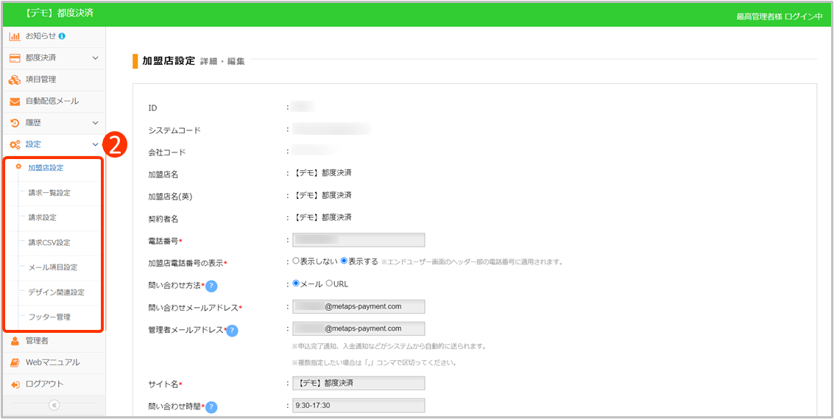Click the 項目管理 coins icon

[x=15, y=80]
